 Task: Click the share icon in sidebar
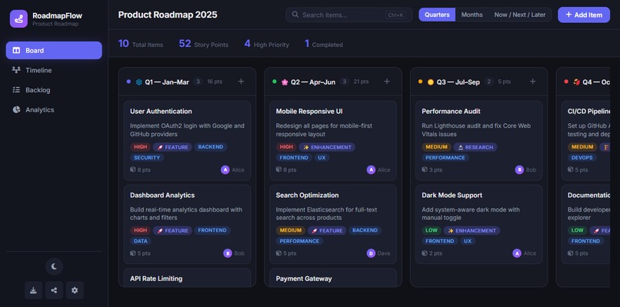click(54, 290)
